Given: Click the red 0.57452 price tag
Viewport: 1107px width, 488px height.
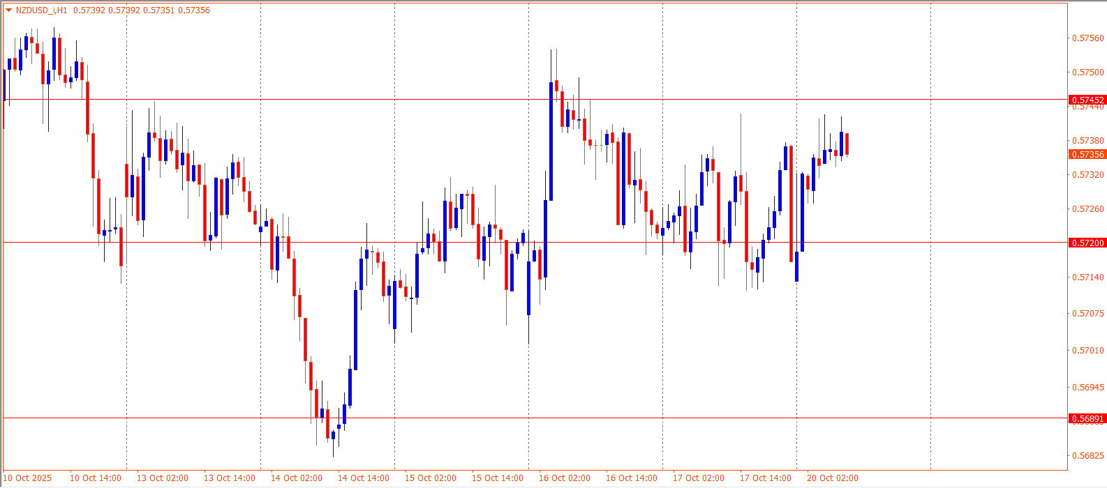Looking at the screenshot, I should [x=1087, y=100].
